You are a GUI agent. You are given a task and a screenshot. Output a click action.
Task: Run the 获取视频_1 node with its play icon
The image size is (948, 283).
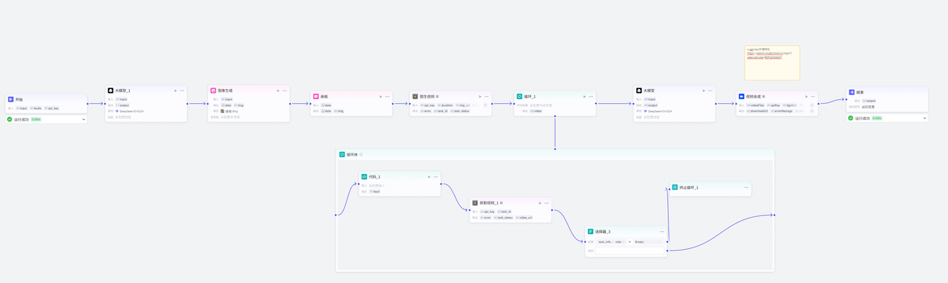540,203
